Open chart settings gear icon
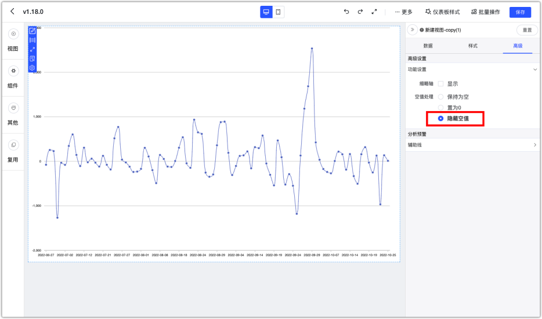The width and height of the screenshot is (542, 319). (x=32, y=68)
